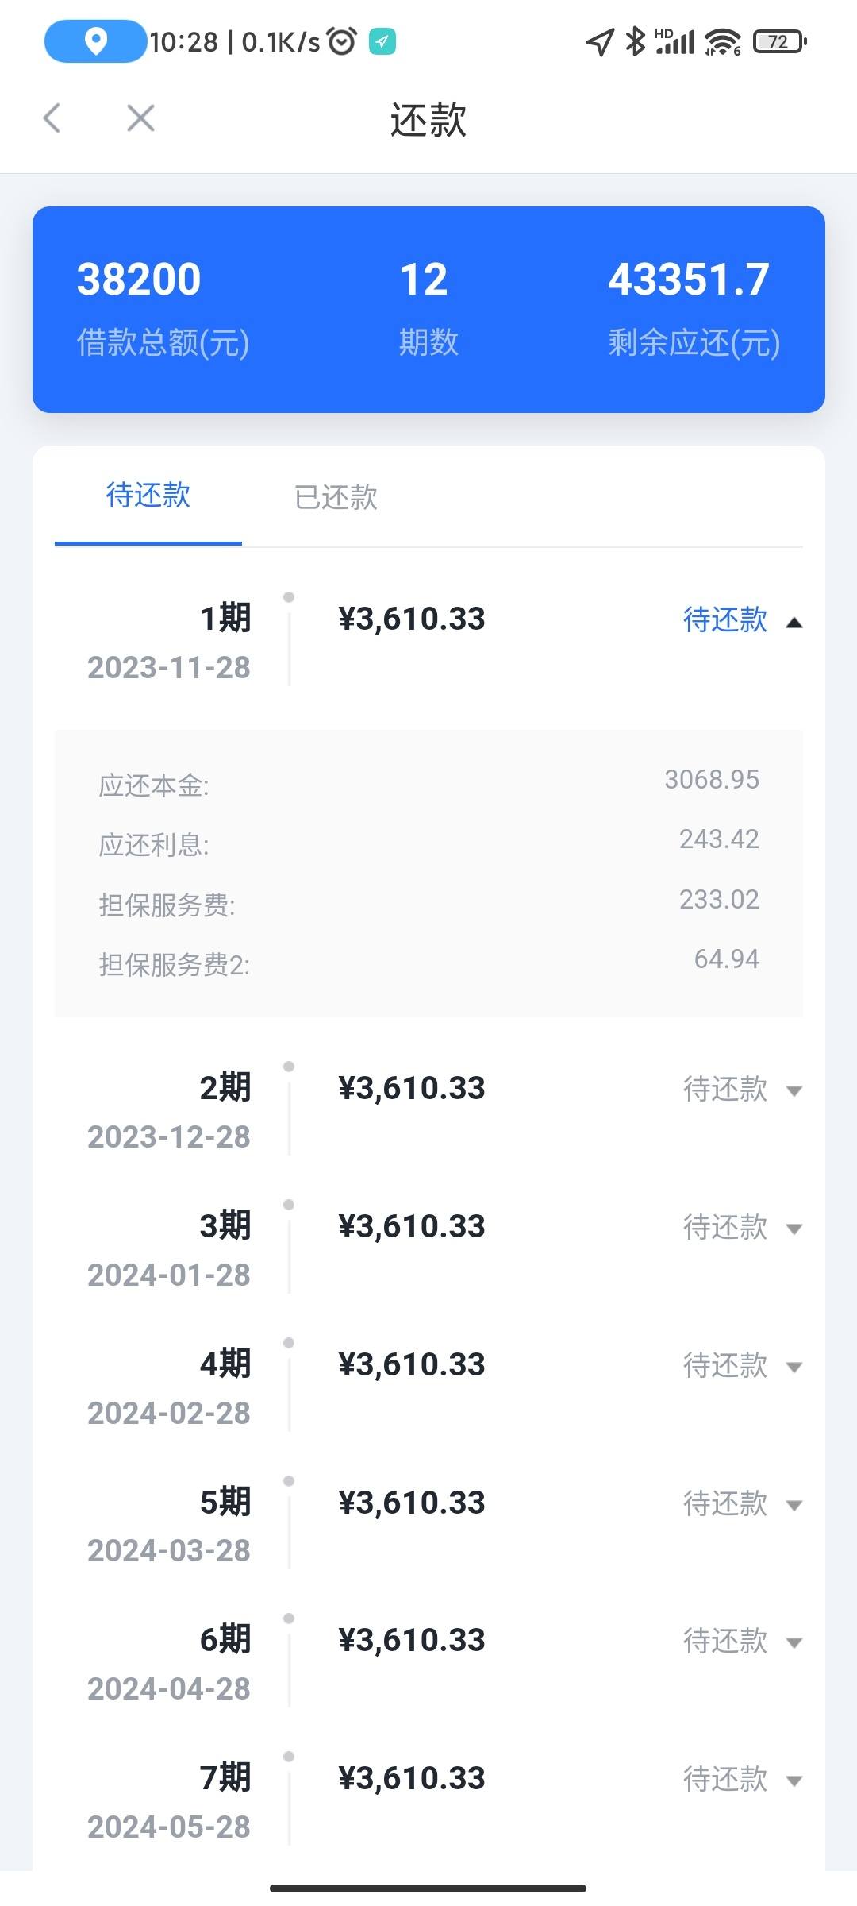Tap the alarm clock status icon
The height and width of the screenshot is (1906, 857).
tap(342, 41)
